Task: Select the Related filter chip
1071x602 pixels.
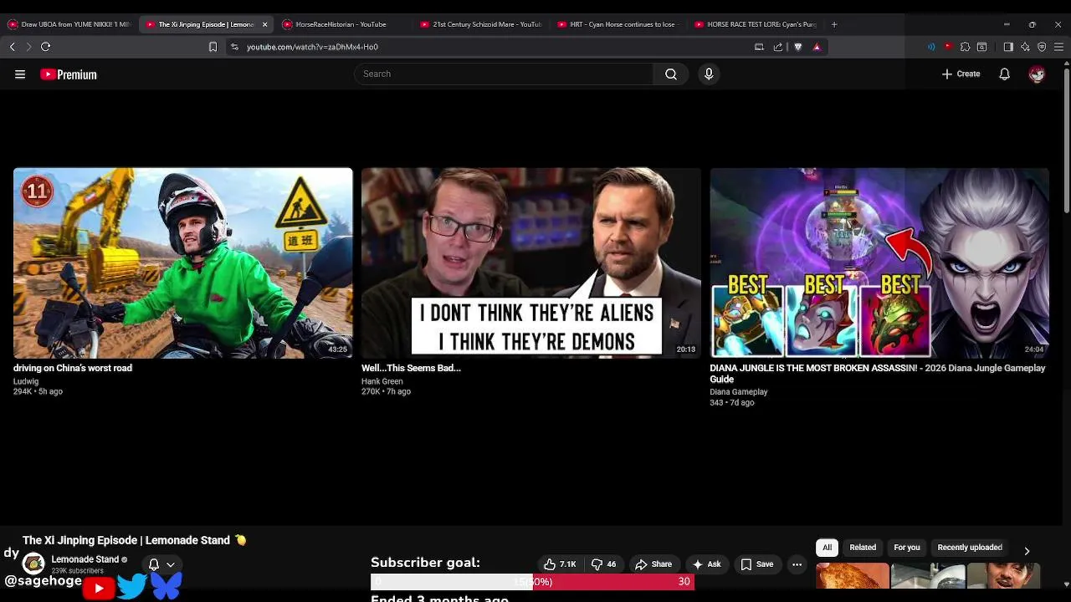Action: tap(863, 548)
